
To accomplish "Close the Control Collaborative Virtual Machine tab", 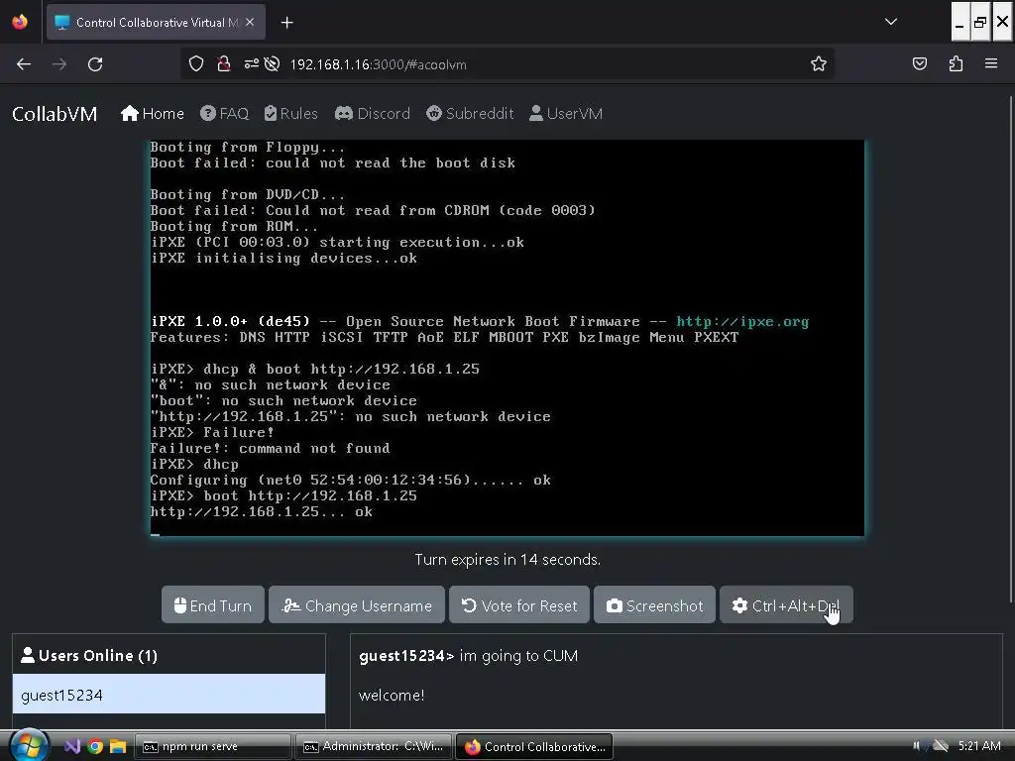I will click(250, 22).
